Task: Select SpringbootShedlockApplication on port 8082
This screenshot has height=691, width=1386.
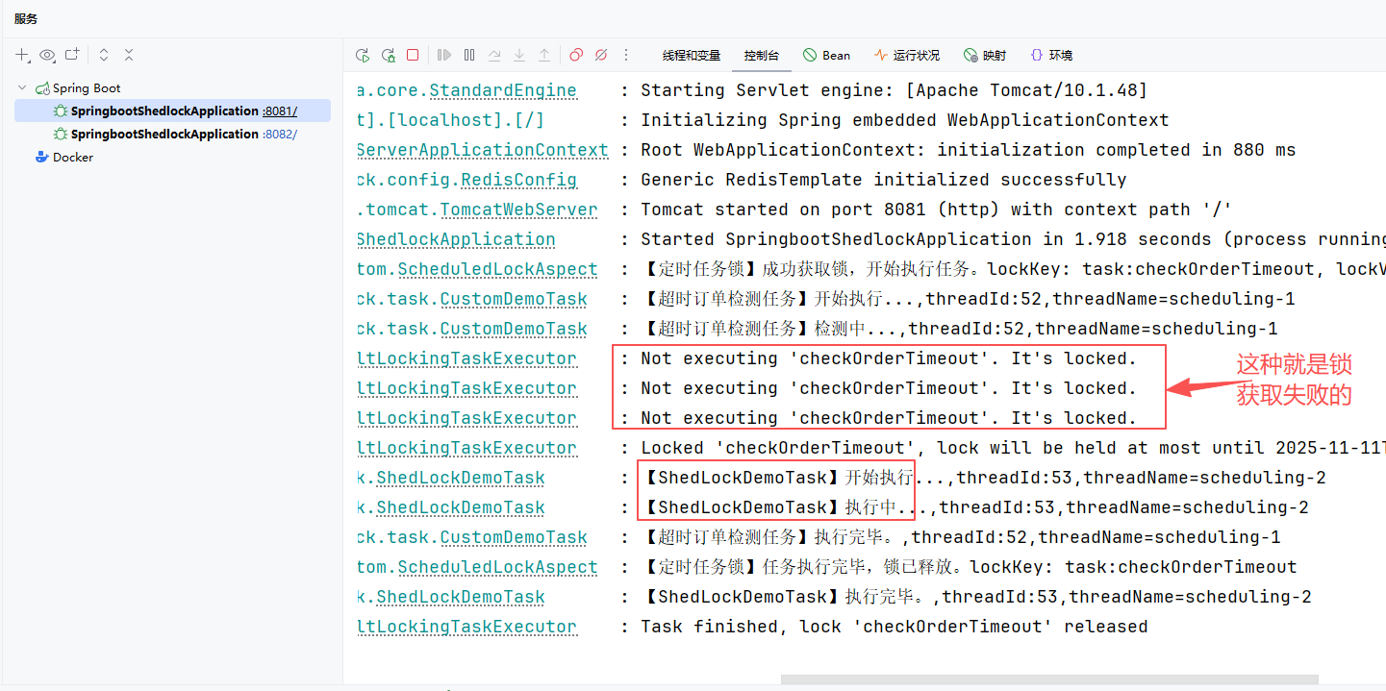Action: point(164,135)
